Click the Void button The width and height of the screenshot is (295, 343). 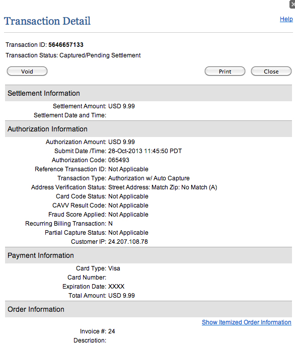coord(27,72)
